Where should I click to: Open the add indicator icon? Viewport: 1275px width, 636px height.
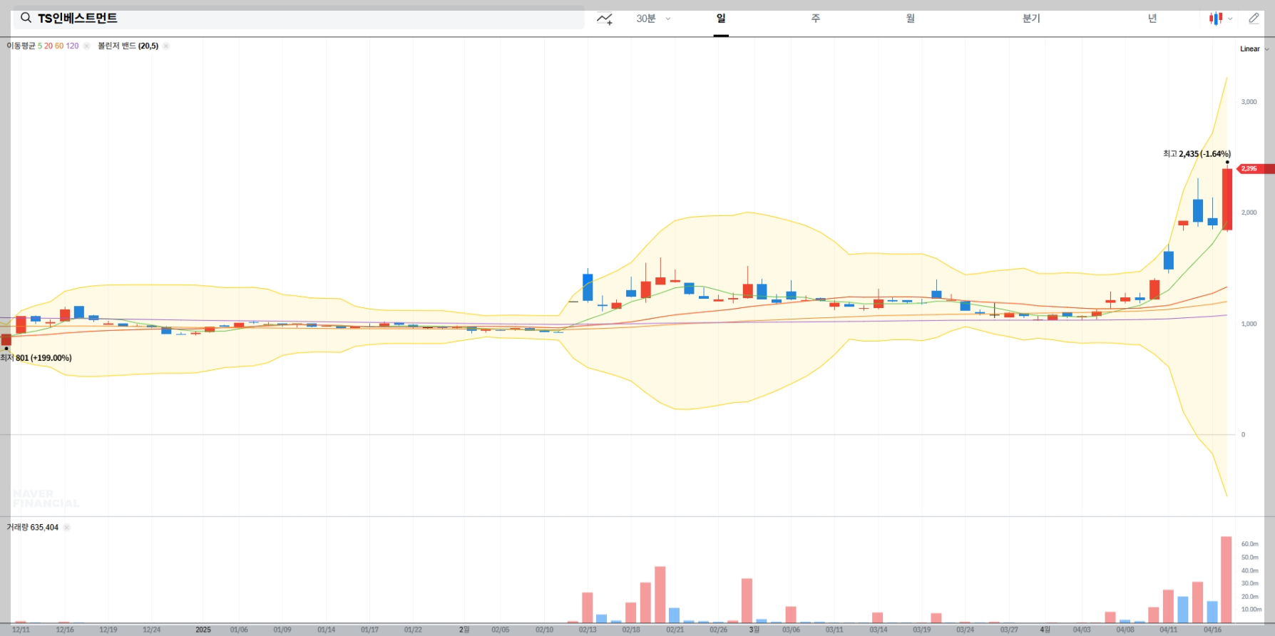(605, 19)
